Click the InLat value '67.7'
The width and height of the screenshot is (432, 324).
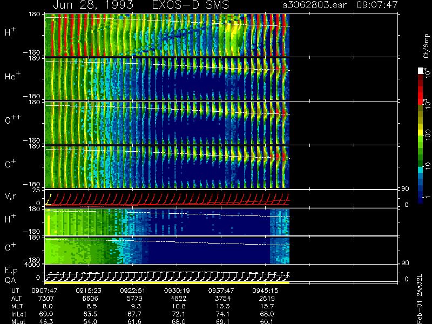coord(134,314)
